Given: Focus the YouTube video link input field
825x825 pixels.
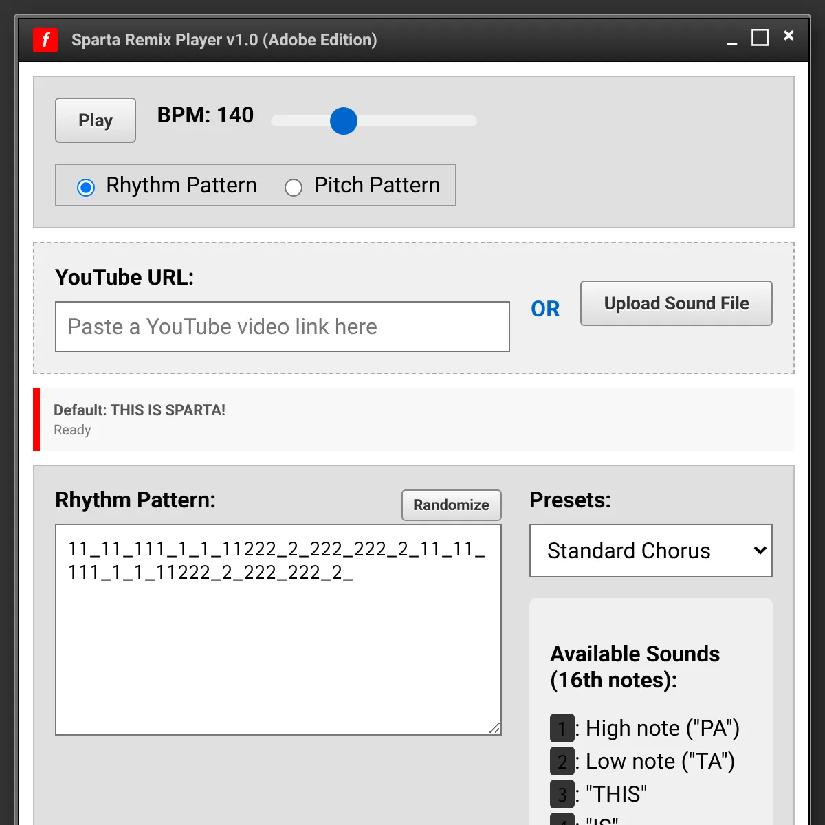Looking at the screenshot, I should 282,327.
